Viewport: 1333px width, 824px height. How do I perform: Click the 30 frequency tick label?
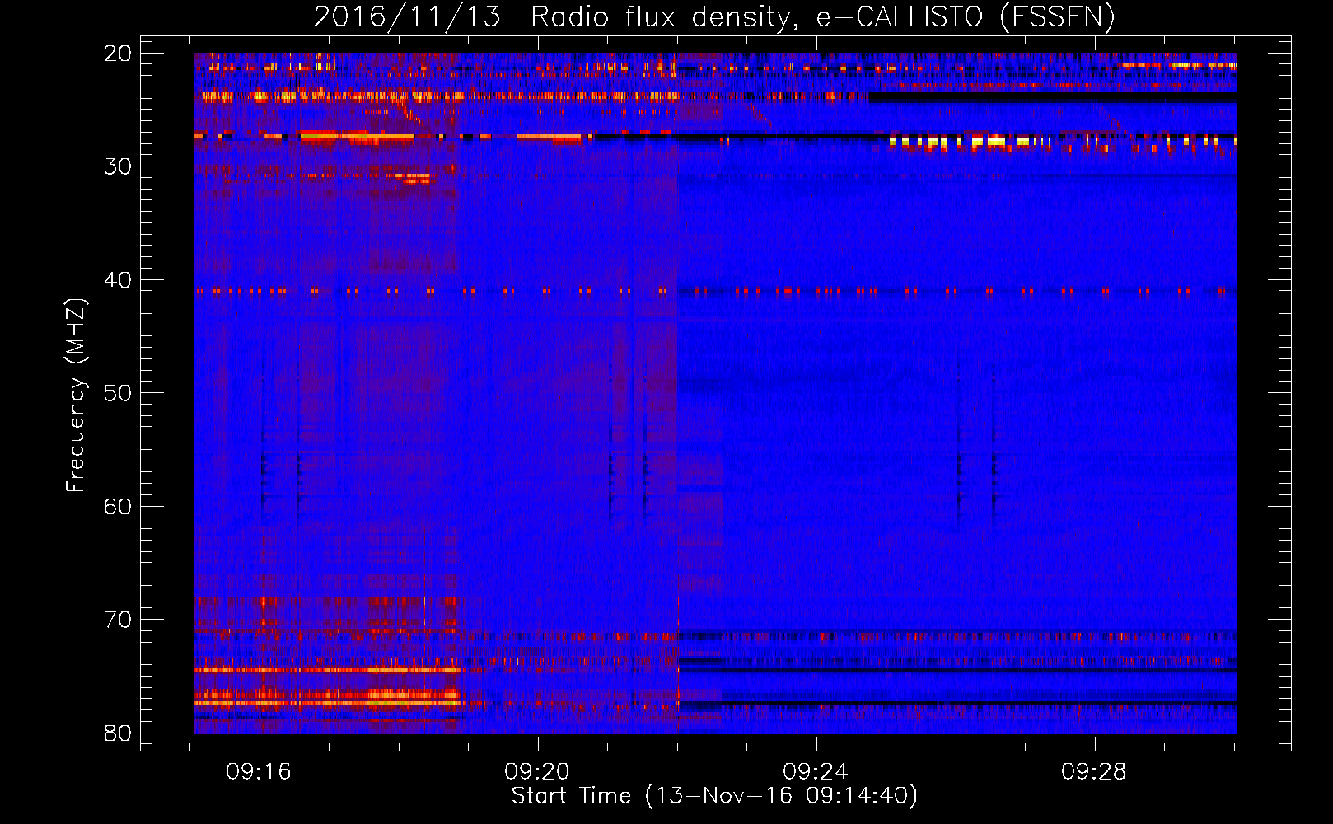pos(118,166)
